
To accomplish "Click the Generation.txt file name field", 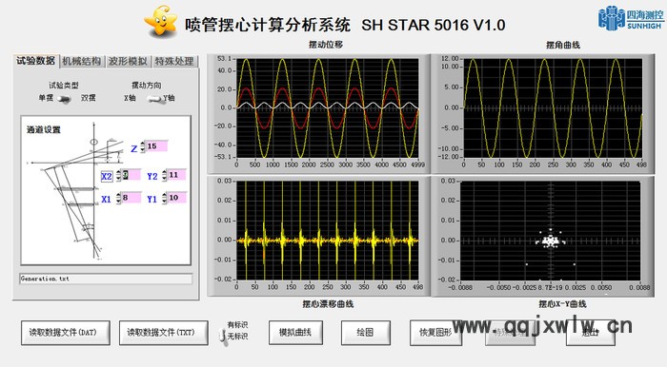I will click(106, 279).
